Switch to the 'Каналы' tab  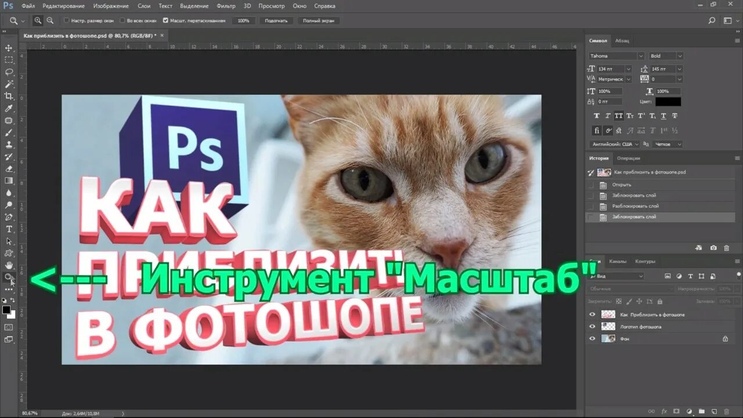click(618, 261)
